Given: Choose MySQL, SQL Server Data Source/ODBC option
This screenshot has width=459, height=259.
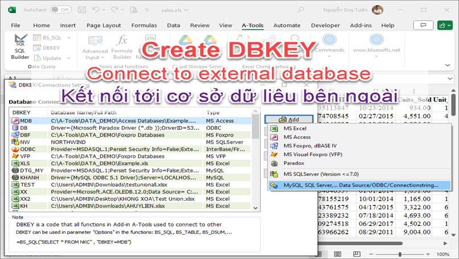Looking at the screenshot, I should click(359, 185).
